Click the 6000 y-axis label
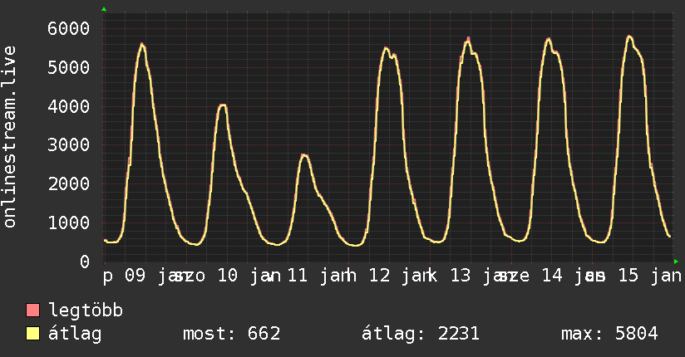The height and width of the screenshot is (357, 685). pos(69,29)
